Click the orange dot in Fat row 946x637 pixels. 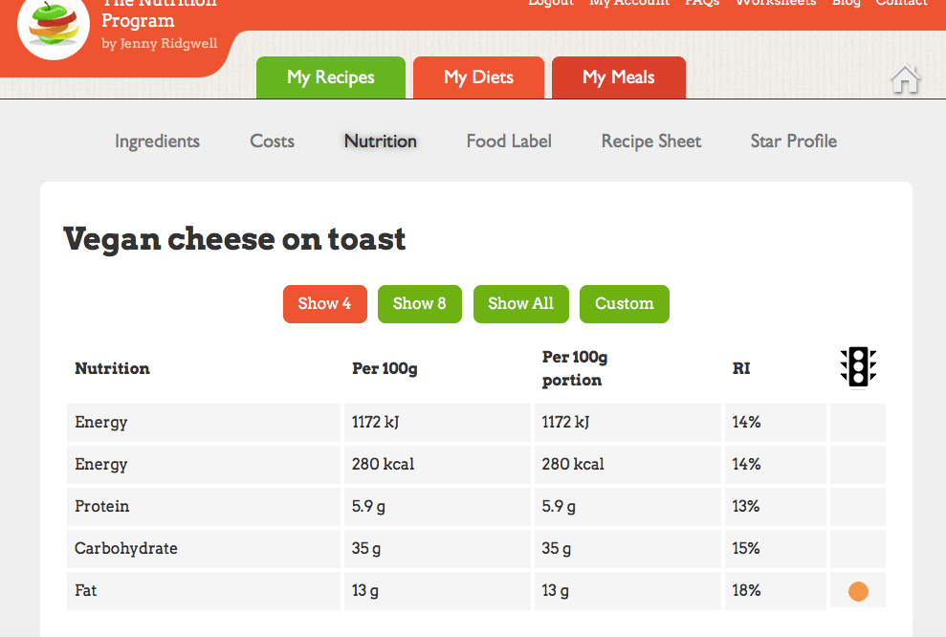(x=858, y=592)
